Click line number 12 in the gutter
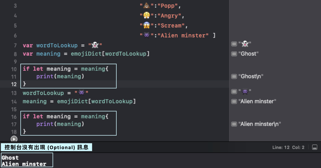This screenshot has width=321, height=168. pos(14,84)
